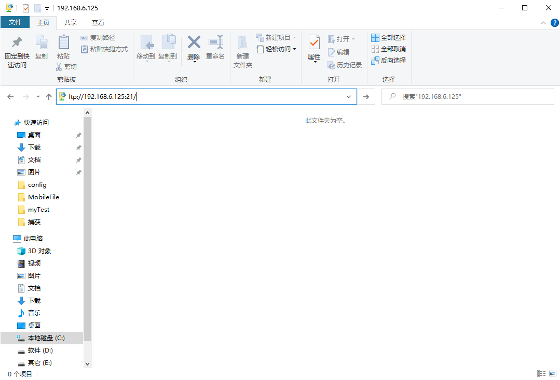This screenshot has width=560, height=380.
Task: Open the 捕获 folder in the sidebar
Action: (29, 222)
